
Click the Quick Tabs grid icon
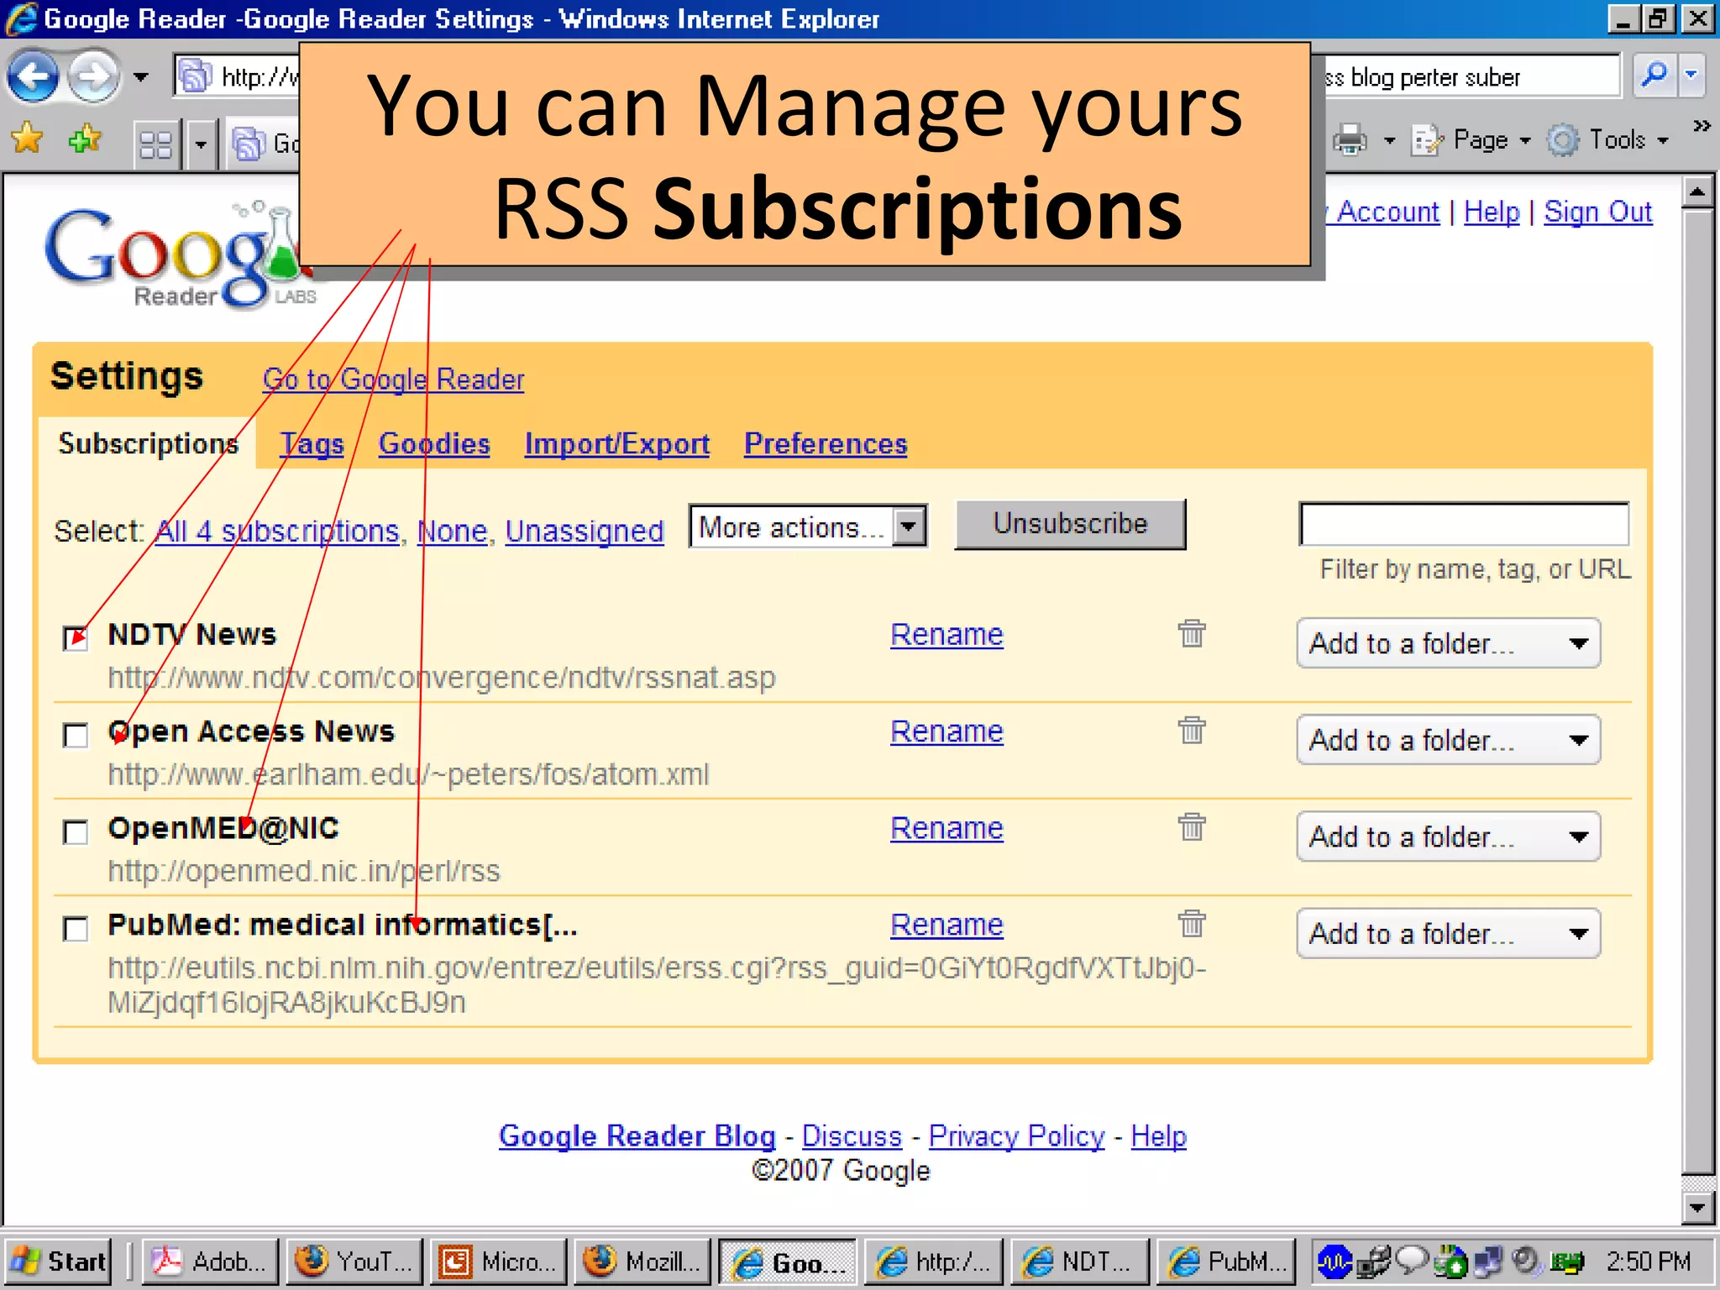[x=155, y=144]
